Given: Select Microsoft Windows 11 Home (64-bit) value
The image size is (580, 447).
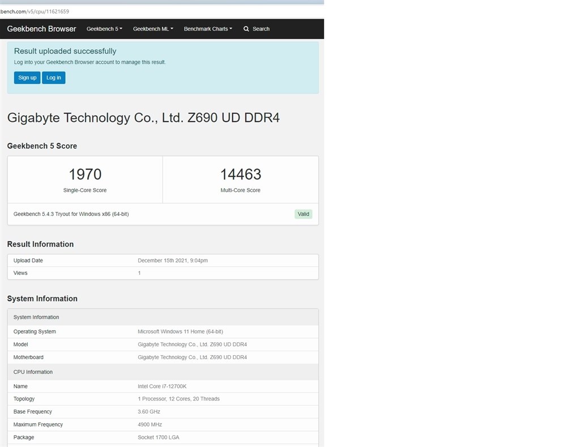Looking at the screenshot, I should coord(181,331).
